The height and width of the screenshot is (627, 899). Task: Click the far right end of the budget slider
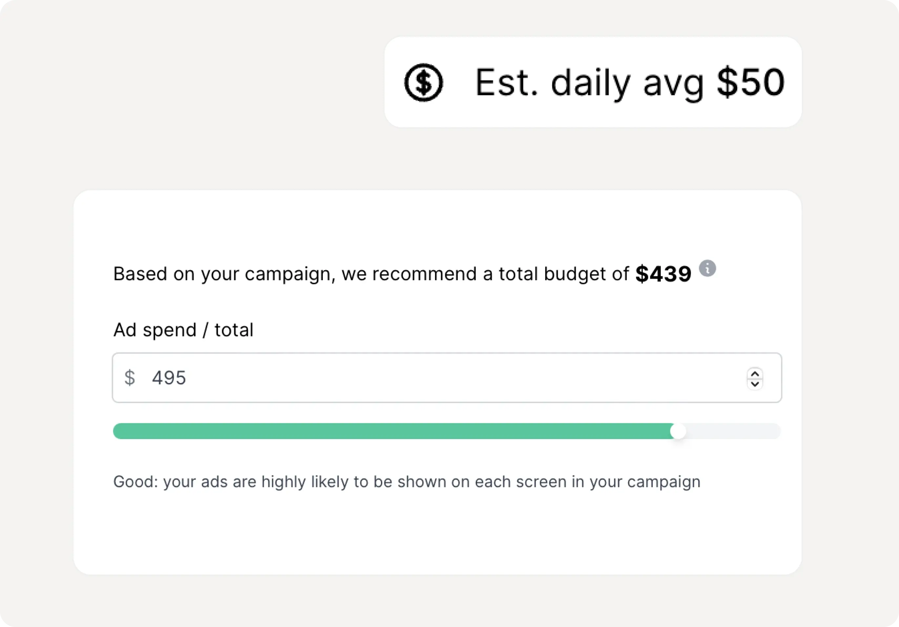778,431
